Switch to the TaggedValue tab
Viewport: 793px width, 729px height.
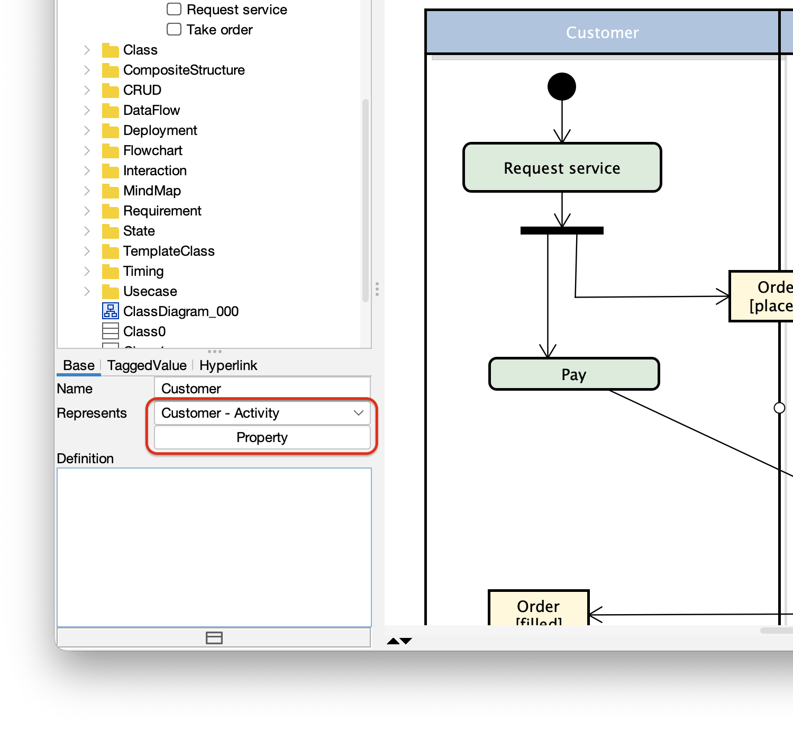147,365
